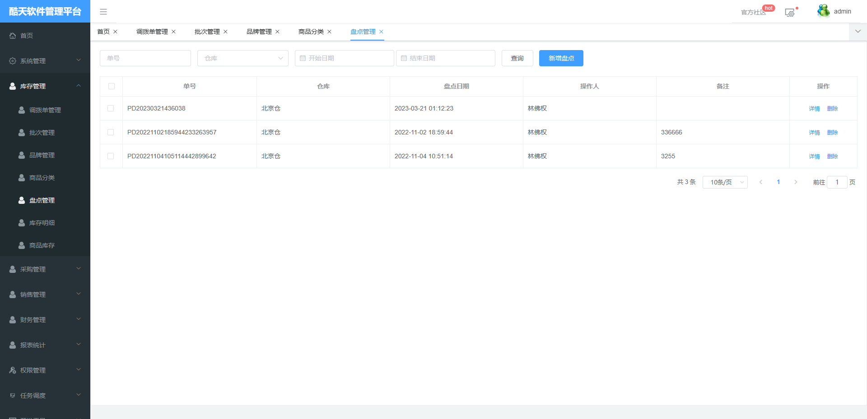Image resolution: width=867 pixels, height=419 pixels.
Task: Open the 10条/页 page size dropdown
Action: tap(725, 182)
